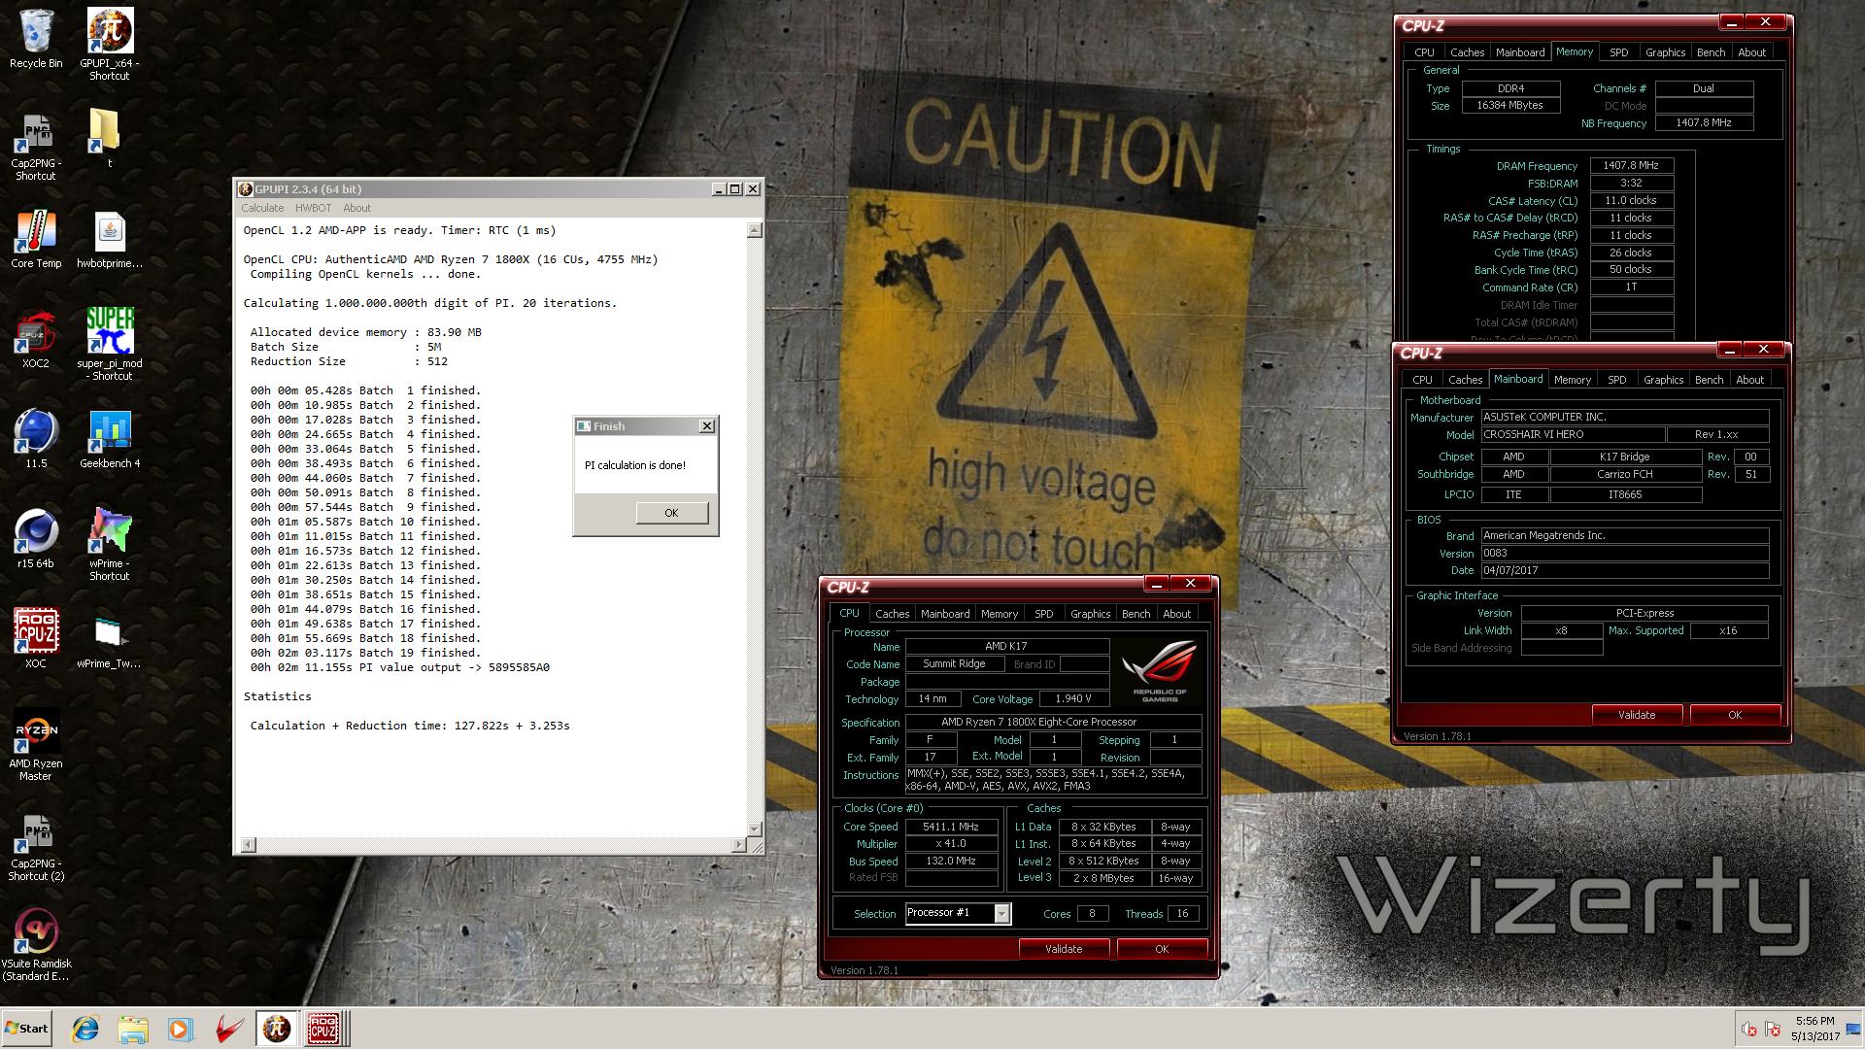
Task: Click the system tray clock 5:56 PM
Action: click(1814, 1021)
